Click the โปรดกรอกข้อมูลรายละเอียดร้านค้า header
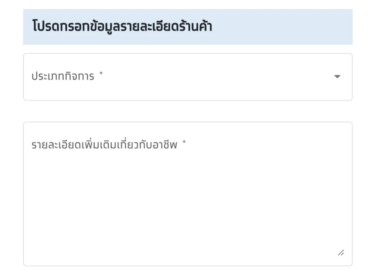 click(122, 26)
